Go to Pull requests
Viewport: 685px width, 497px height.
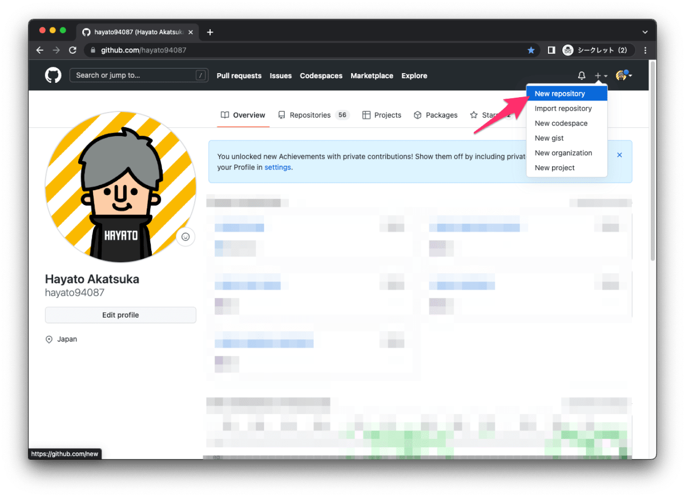239,75
